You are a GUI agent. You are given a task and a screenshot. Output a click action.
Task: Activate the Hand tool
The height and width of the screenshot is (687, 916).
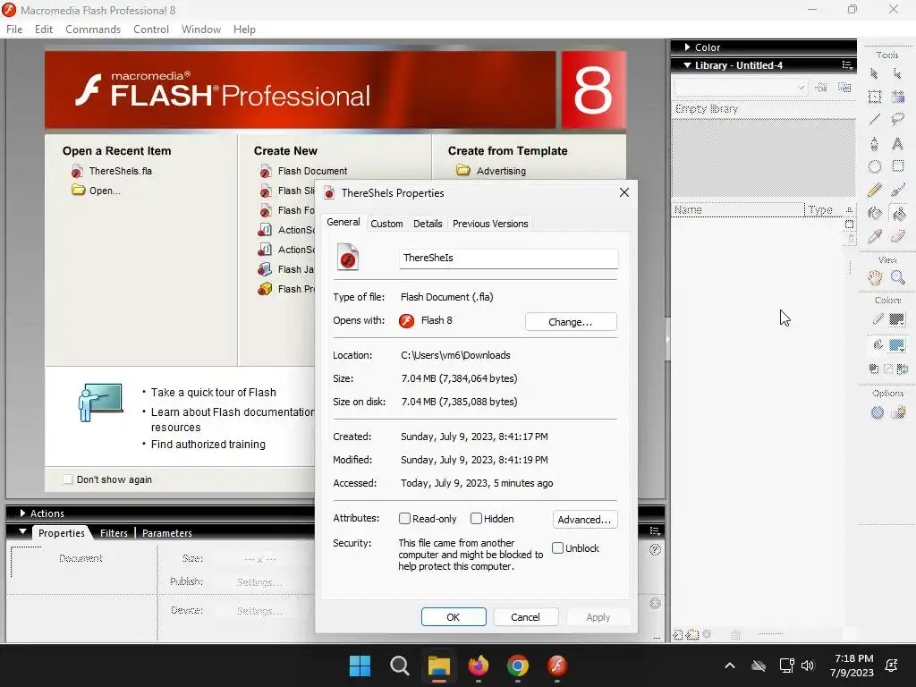(x=875, y=277)
